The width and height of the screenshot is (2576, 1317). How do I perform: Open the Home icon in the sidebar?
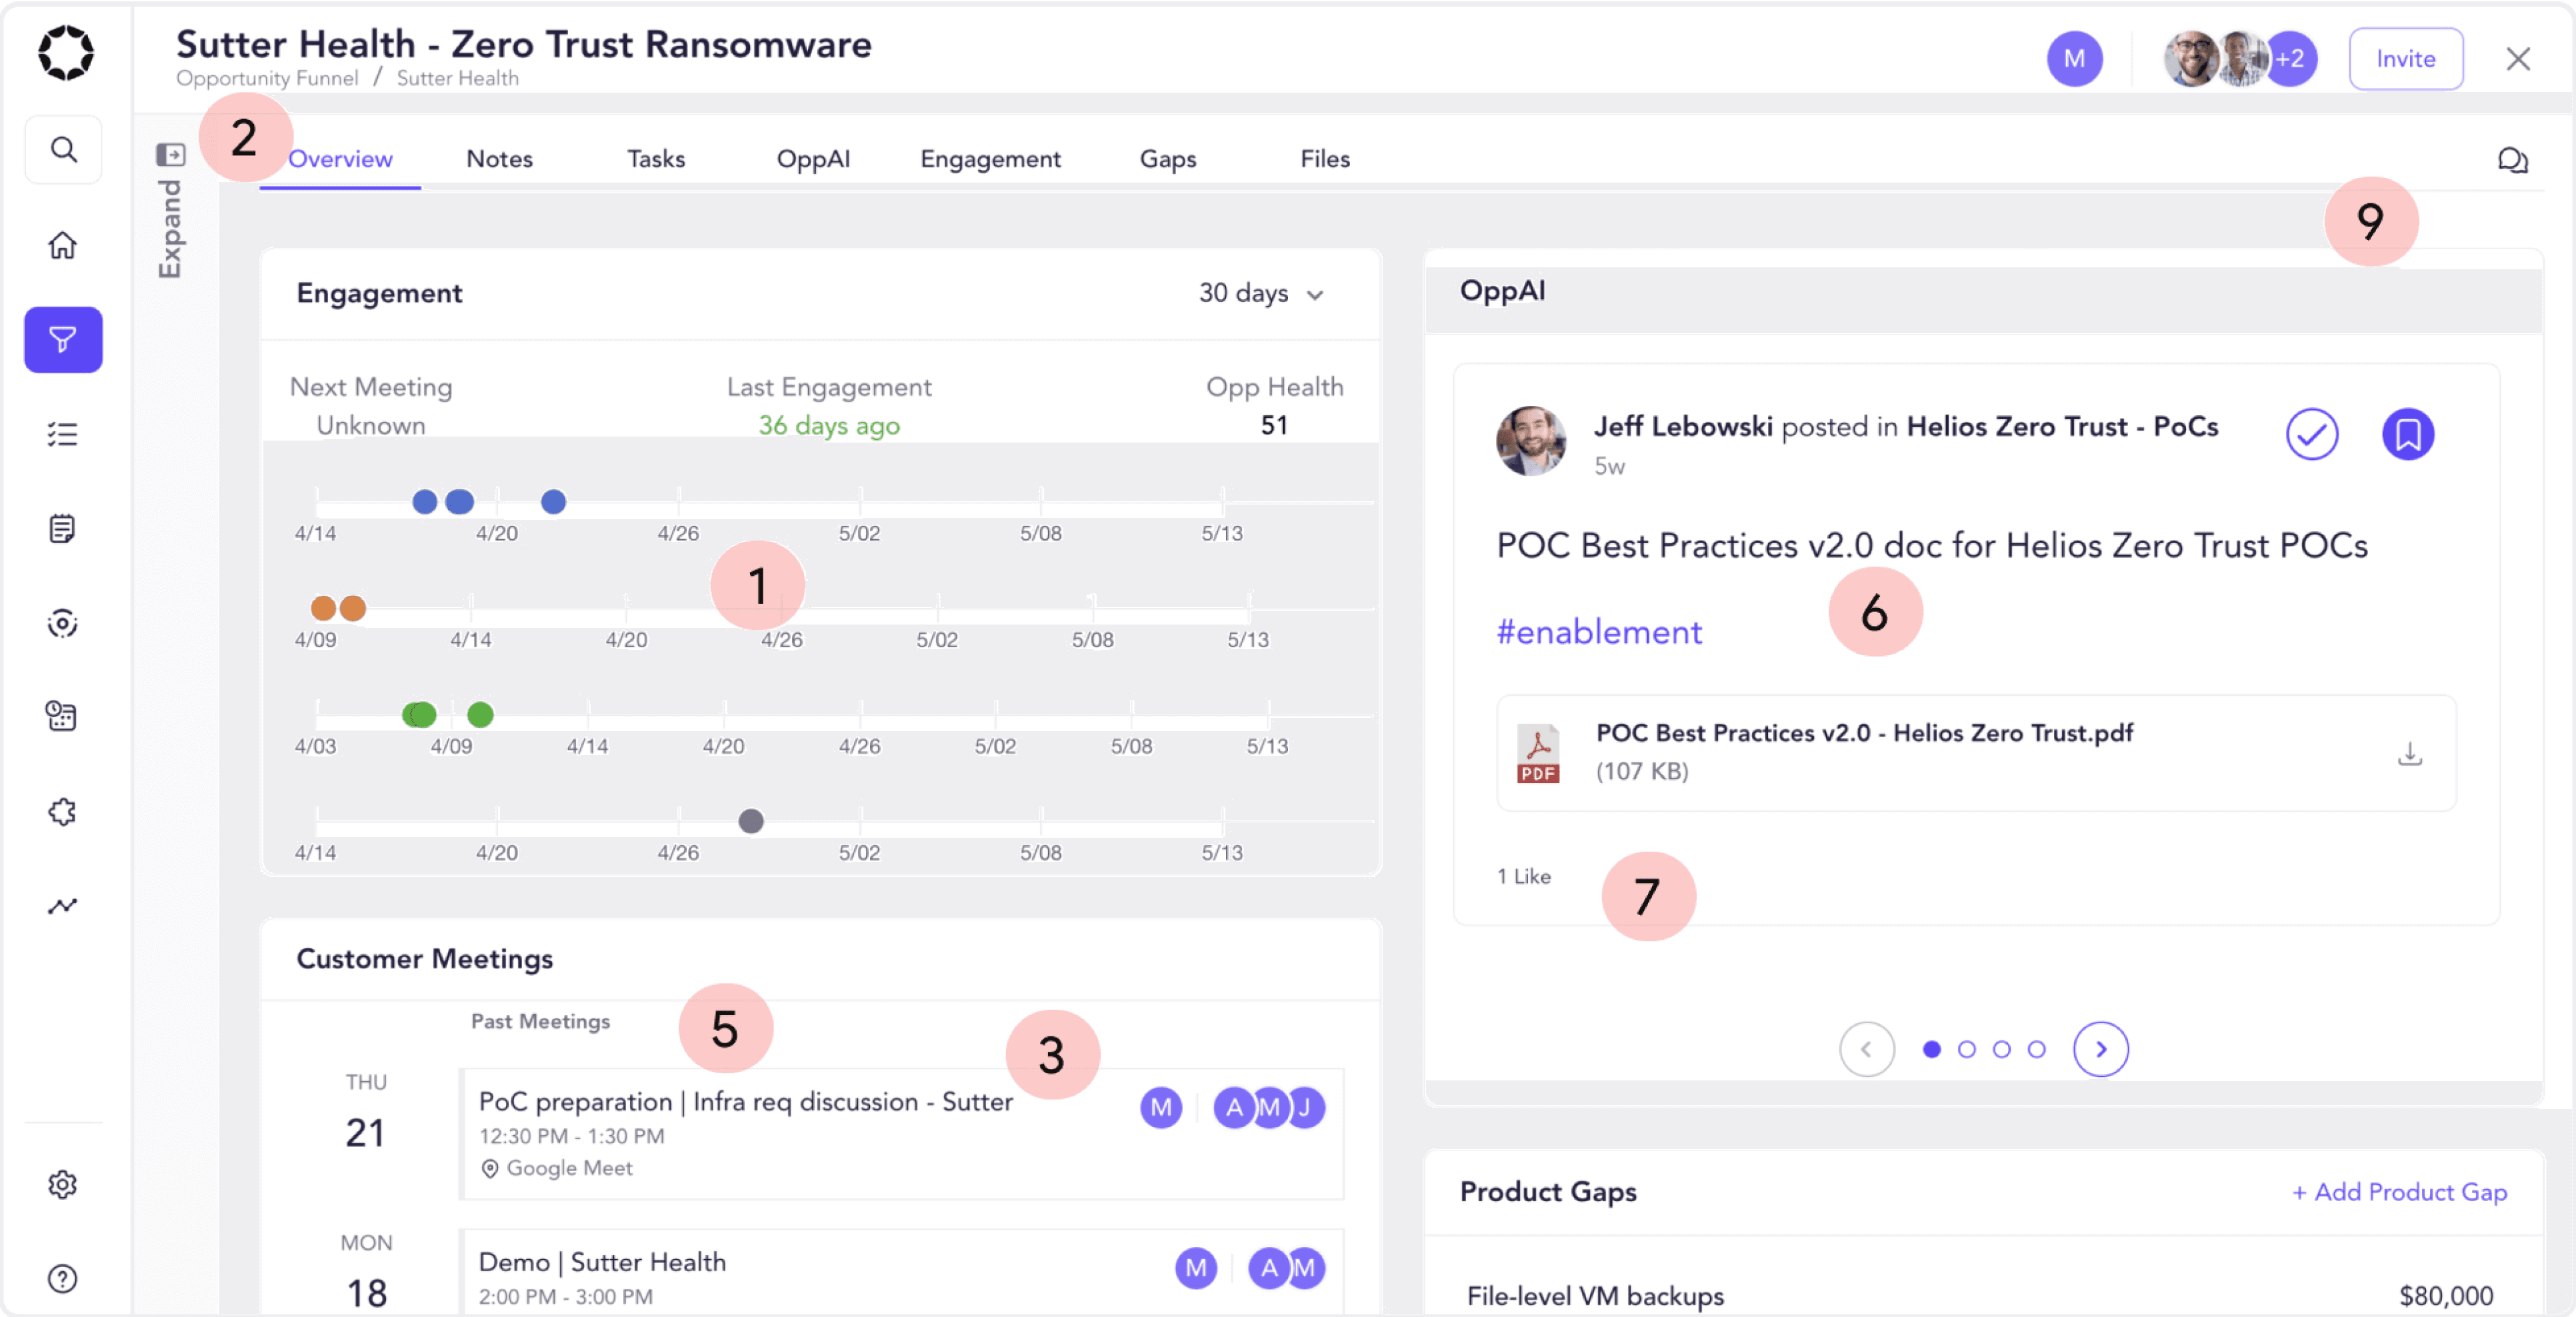point(63,245)
